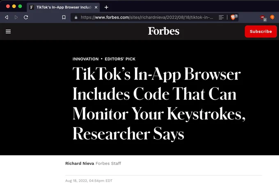Viewport: 279px width, 186px height.
Task: Click the Forbes Staff label
Action: [x=108, y=163]
